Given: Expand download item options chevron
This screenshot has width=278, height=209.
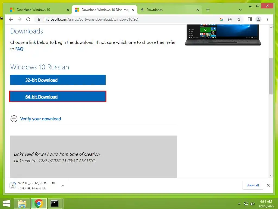Looking at the screenshot, I should [63, 186].
